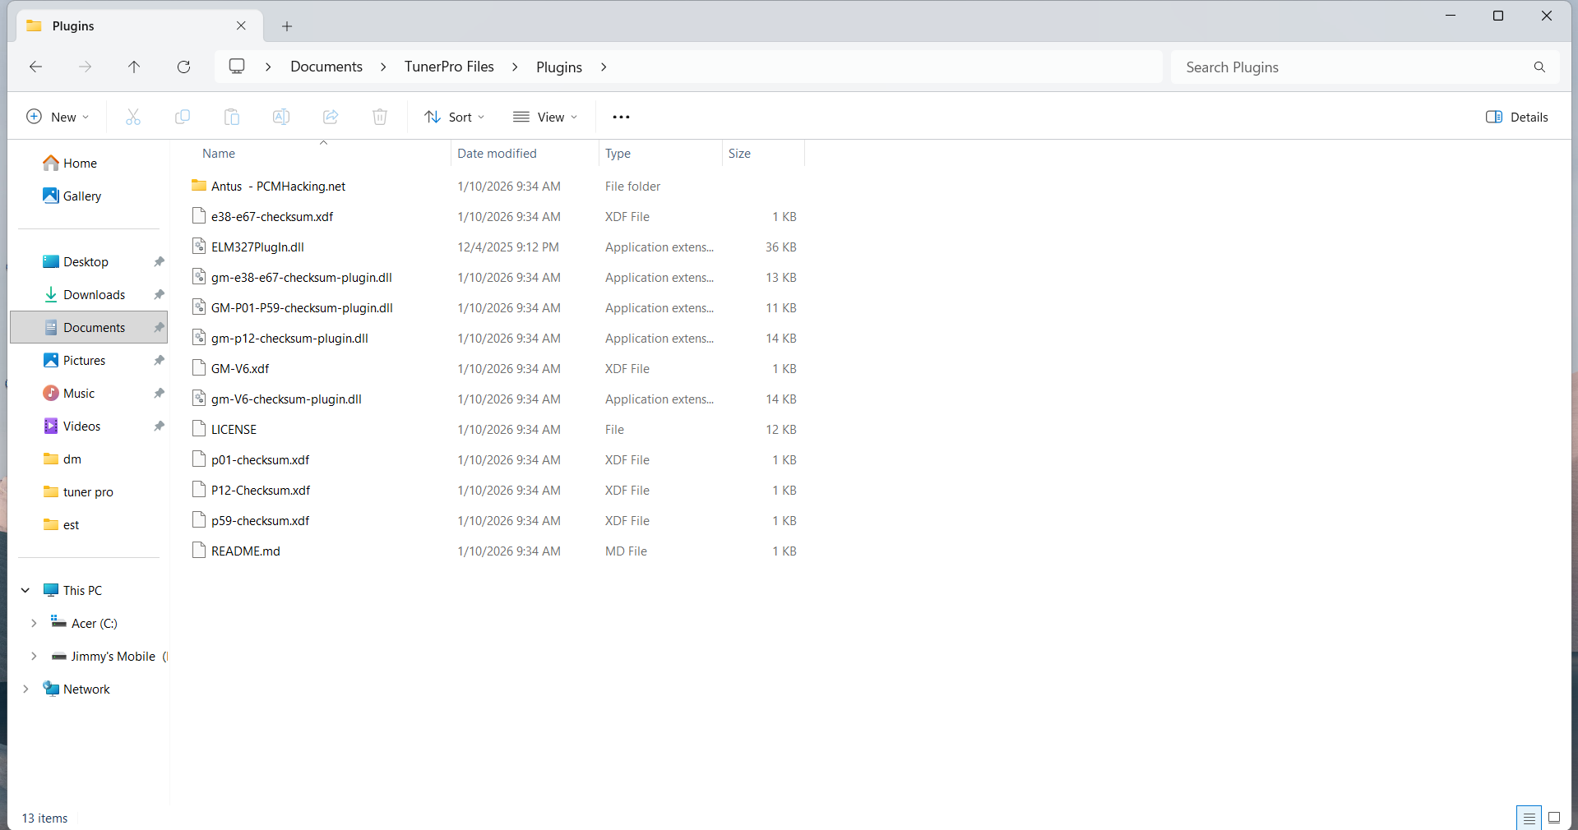Click the Share icon on toolbar
The width and height of the screenshot is (1578, 830).
(x=330, y=117)
